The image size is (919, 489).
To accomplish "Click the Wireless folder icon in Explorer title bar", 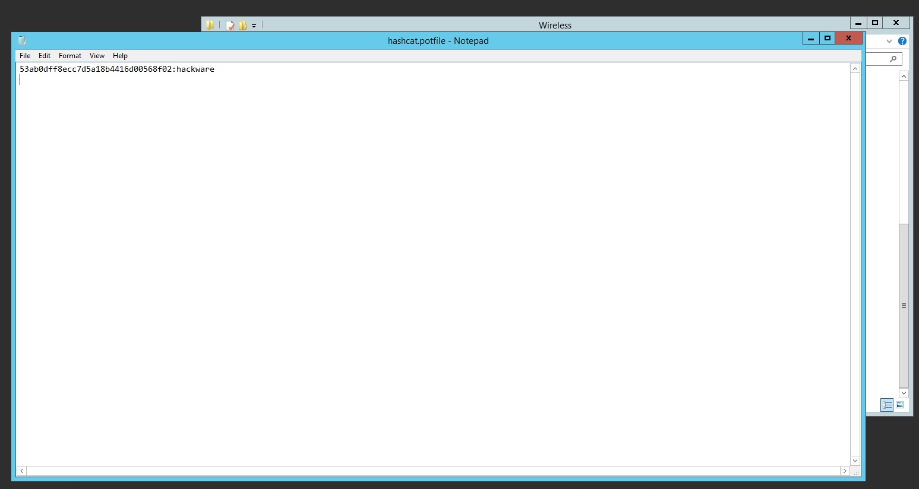I will coord(210,25).
